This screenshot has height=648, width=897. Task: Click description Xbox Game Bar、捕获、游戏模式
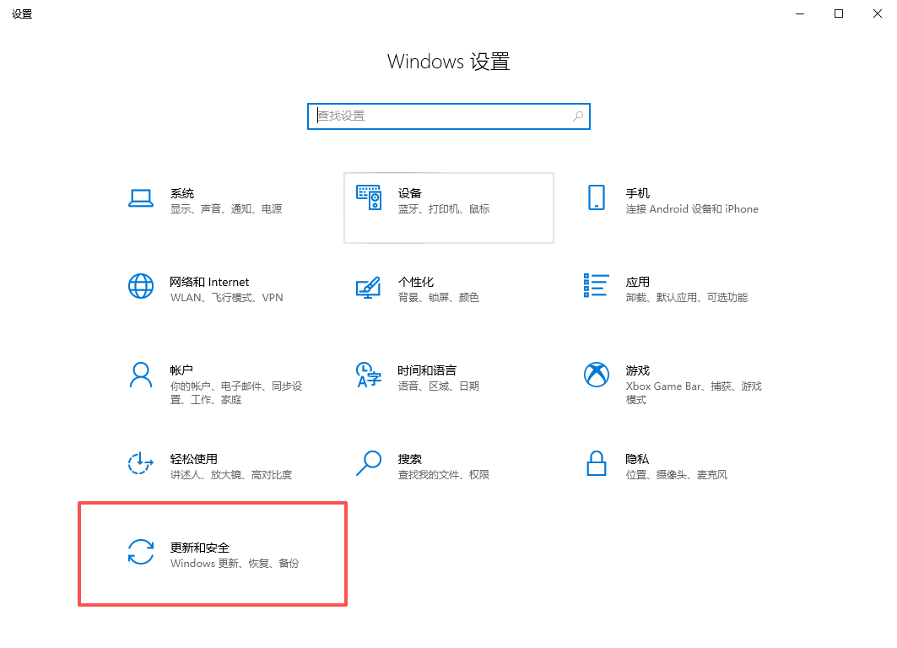tap(694, 393)
